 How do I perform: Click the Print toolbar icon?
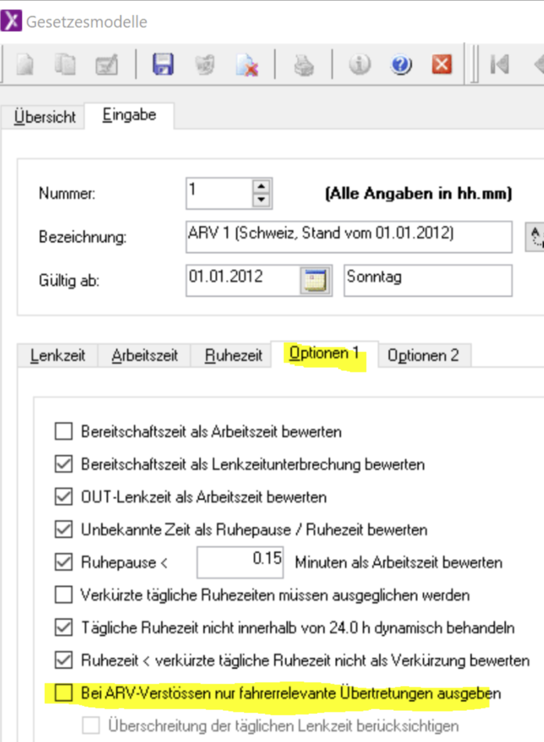point(303,66)
